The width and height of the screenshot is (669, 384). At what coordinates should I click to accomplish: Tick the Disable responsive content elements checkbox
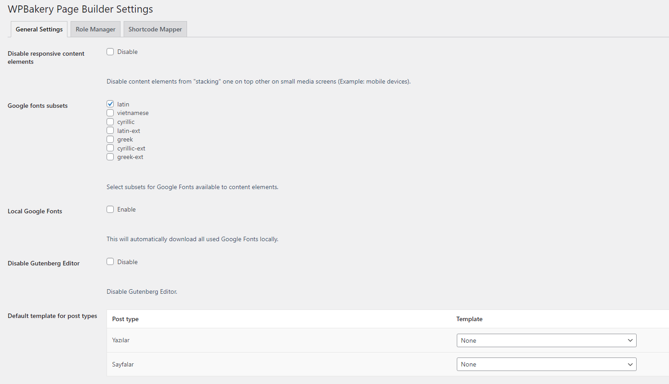click(110, 52)
